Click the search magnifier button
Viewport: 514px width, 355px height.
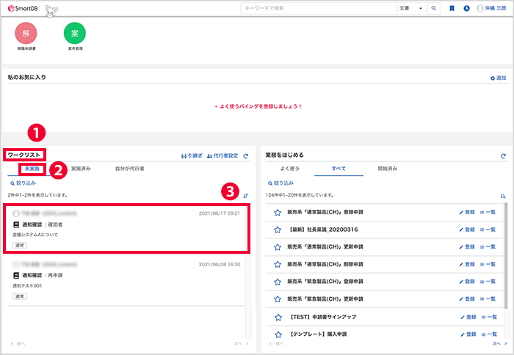click(x=434, y=9)
